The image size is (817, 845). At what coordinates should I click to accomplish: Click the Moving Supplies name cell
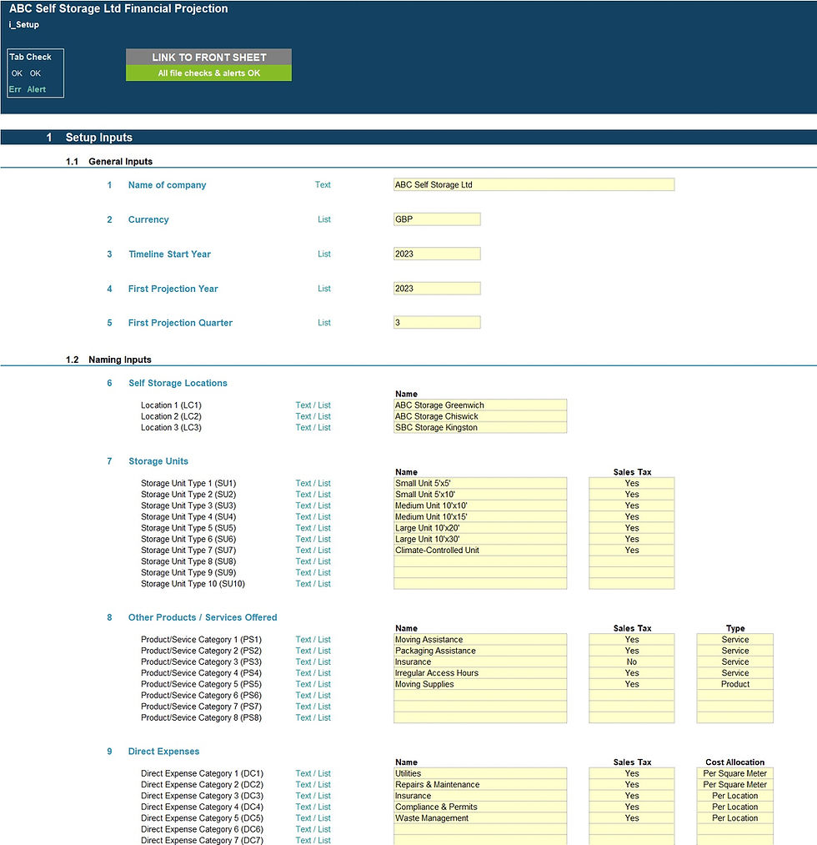(x=480, y=684)
